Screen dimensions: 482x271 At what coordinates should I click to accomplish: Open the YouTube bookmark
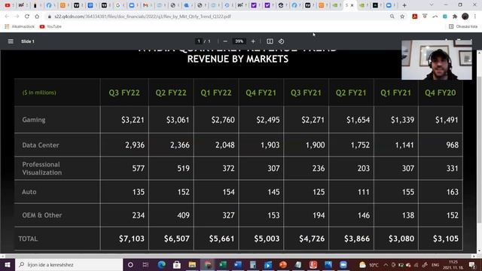(x=50, y=26)
